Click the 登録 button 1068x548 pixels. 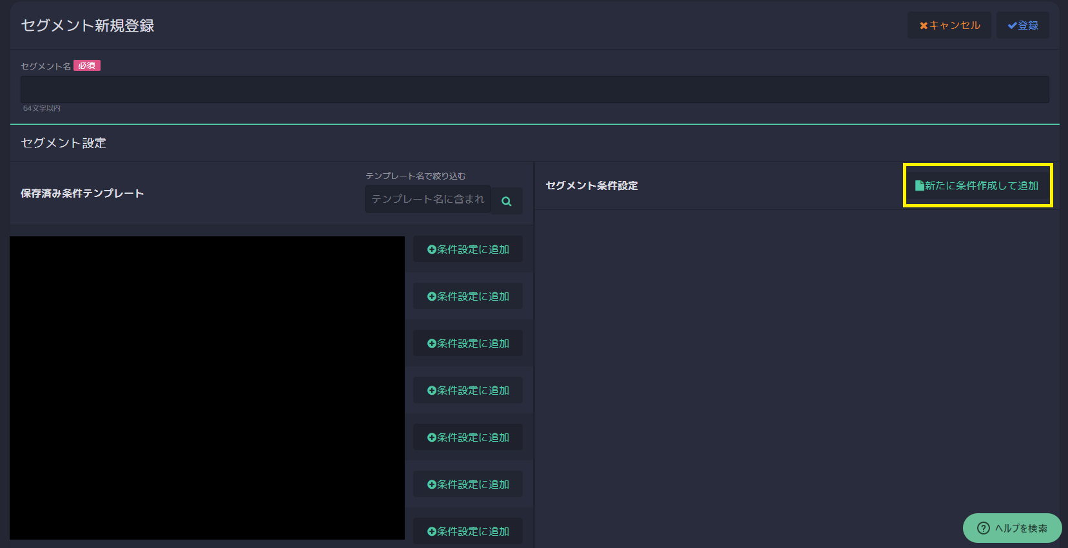[1022, 25]
